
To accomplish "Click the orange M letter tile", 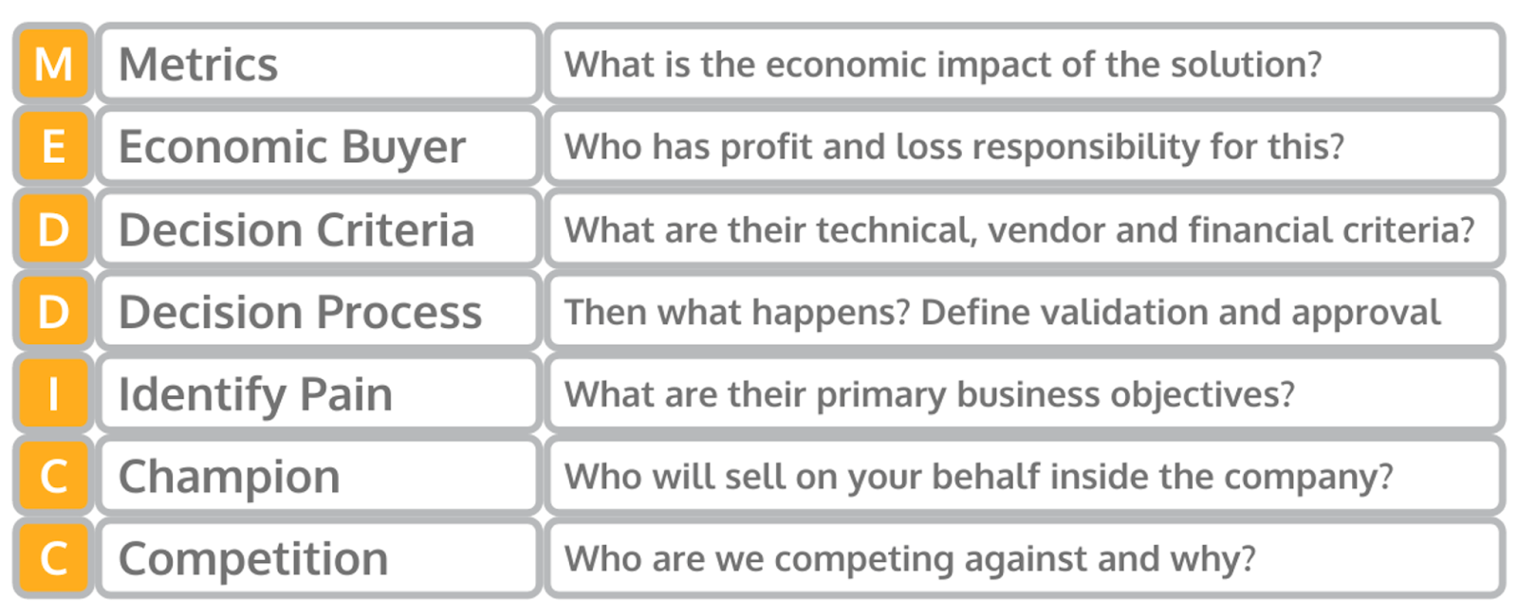I will pyautogui.click(x=53, y=63).
